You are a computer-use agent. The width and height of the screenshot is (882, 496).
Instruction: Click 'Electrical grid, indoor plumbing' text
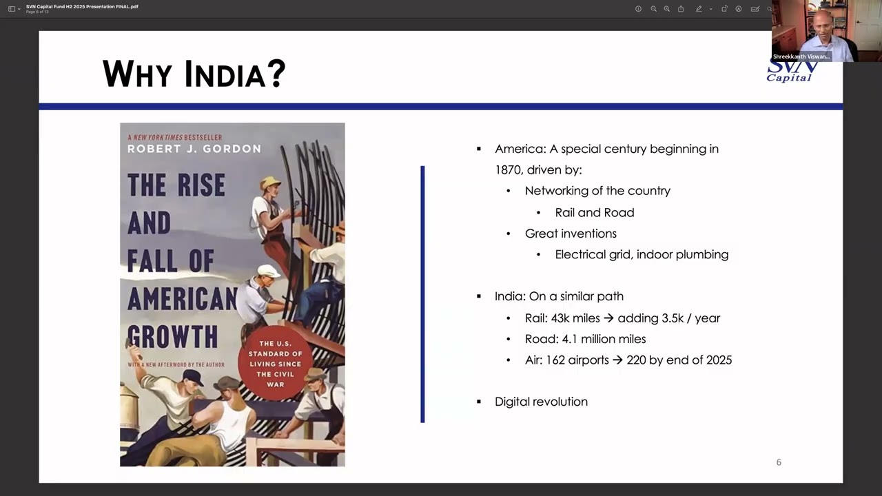(642, 254)
